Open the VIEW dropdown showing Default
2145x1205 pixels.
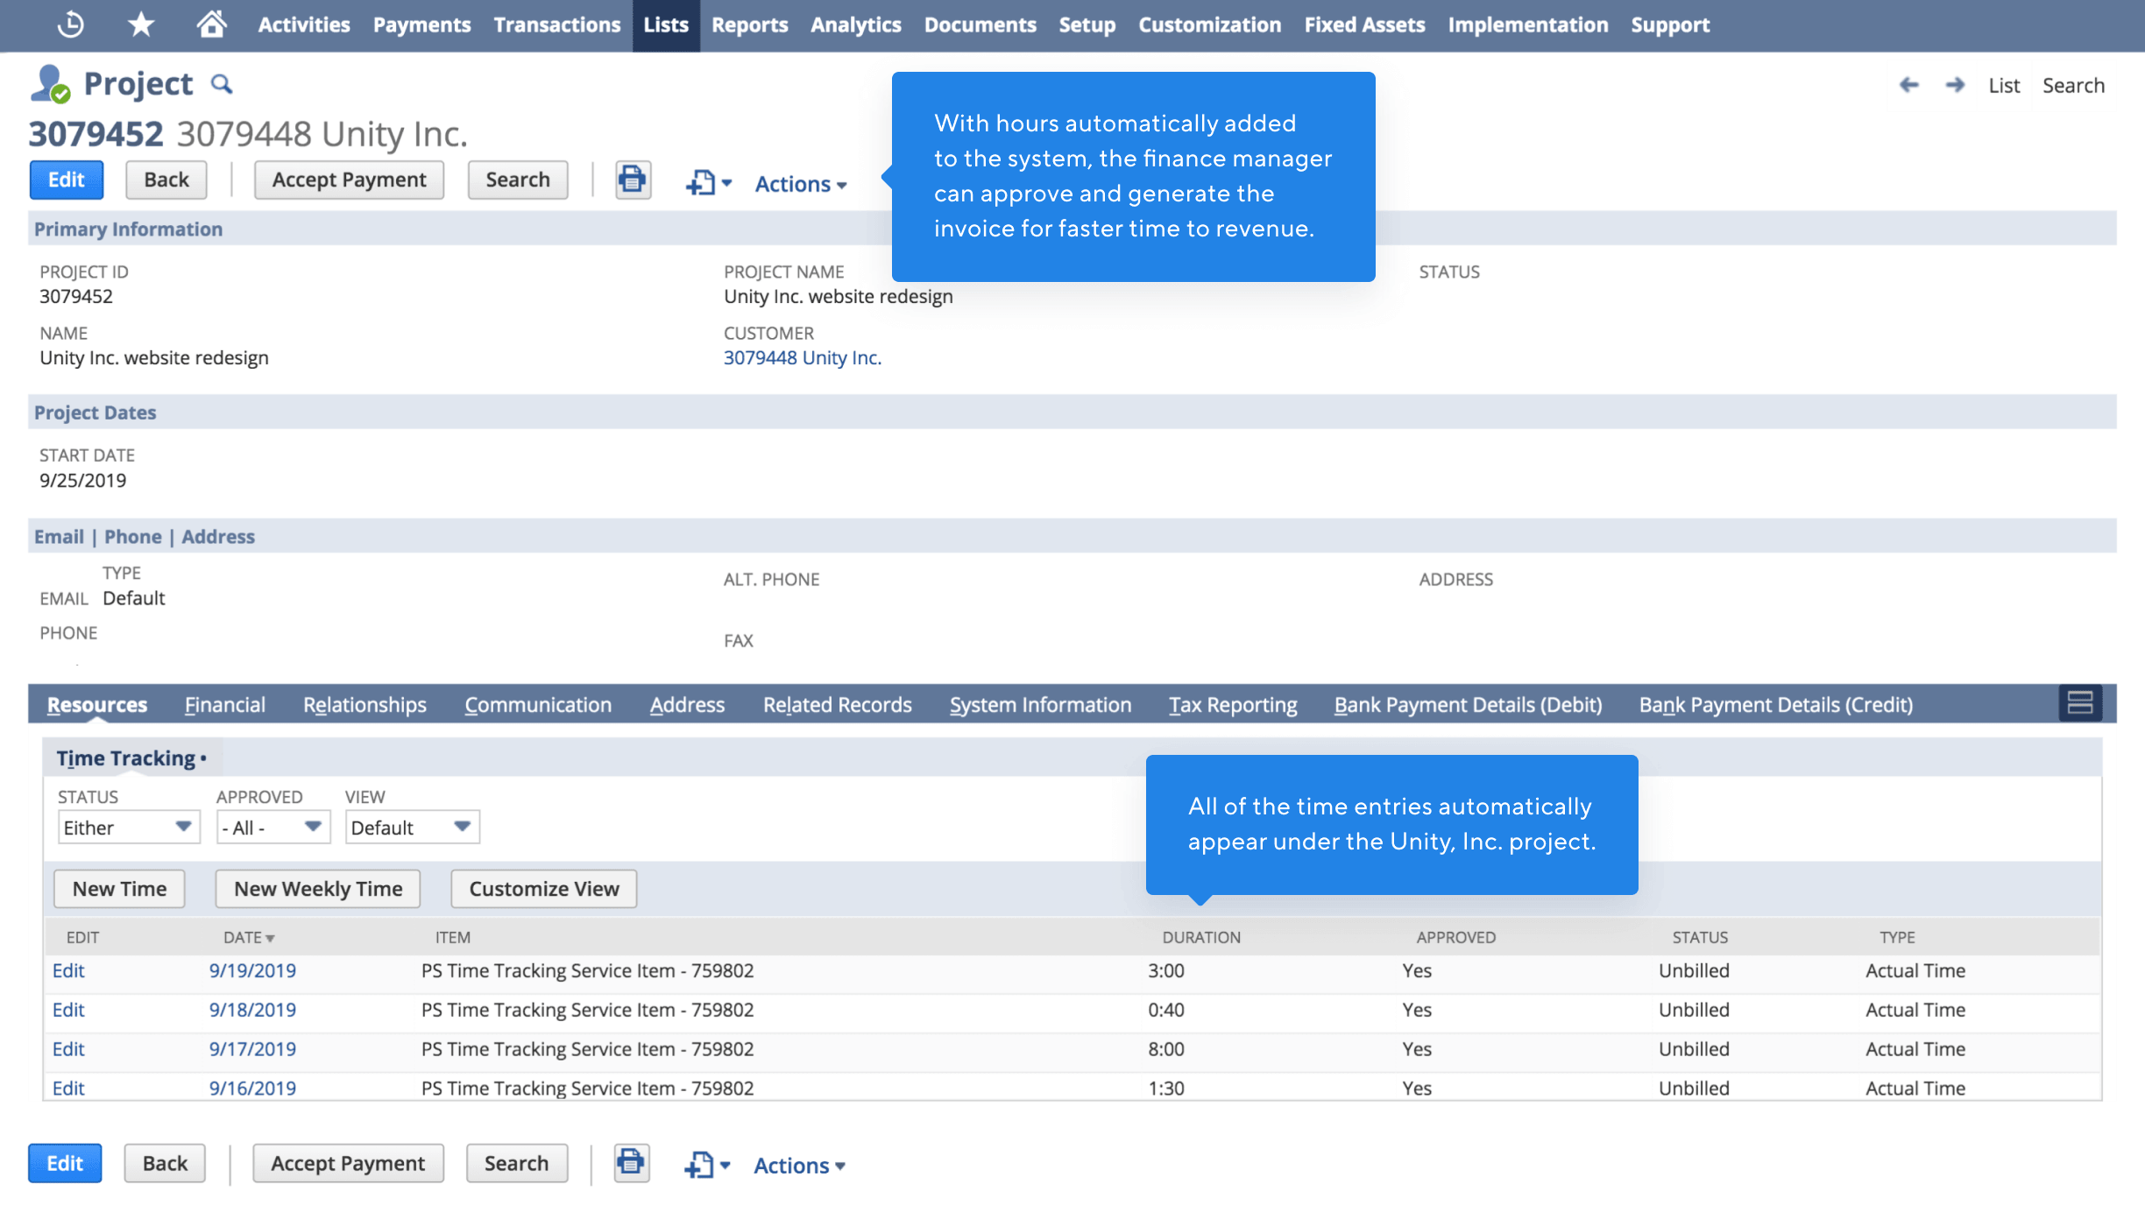tap(413, 828)
